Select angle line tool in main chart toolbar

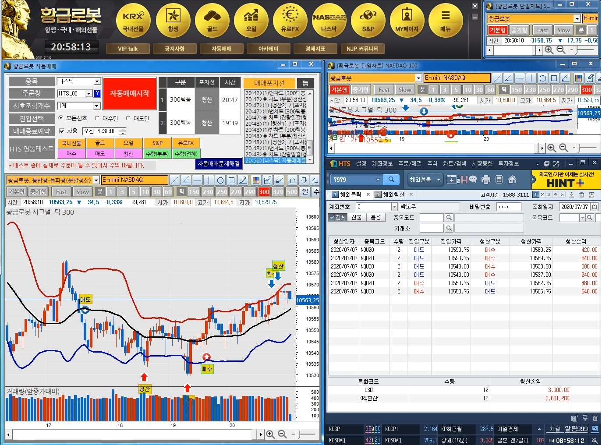pyautogui.click(x=186, y=180)
